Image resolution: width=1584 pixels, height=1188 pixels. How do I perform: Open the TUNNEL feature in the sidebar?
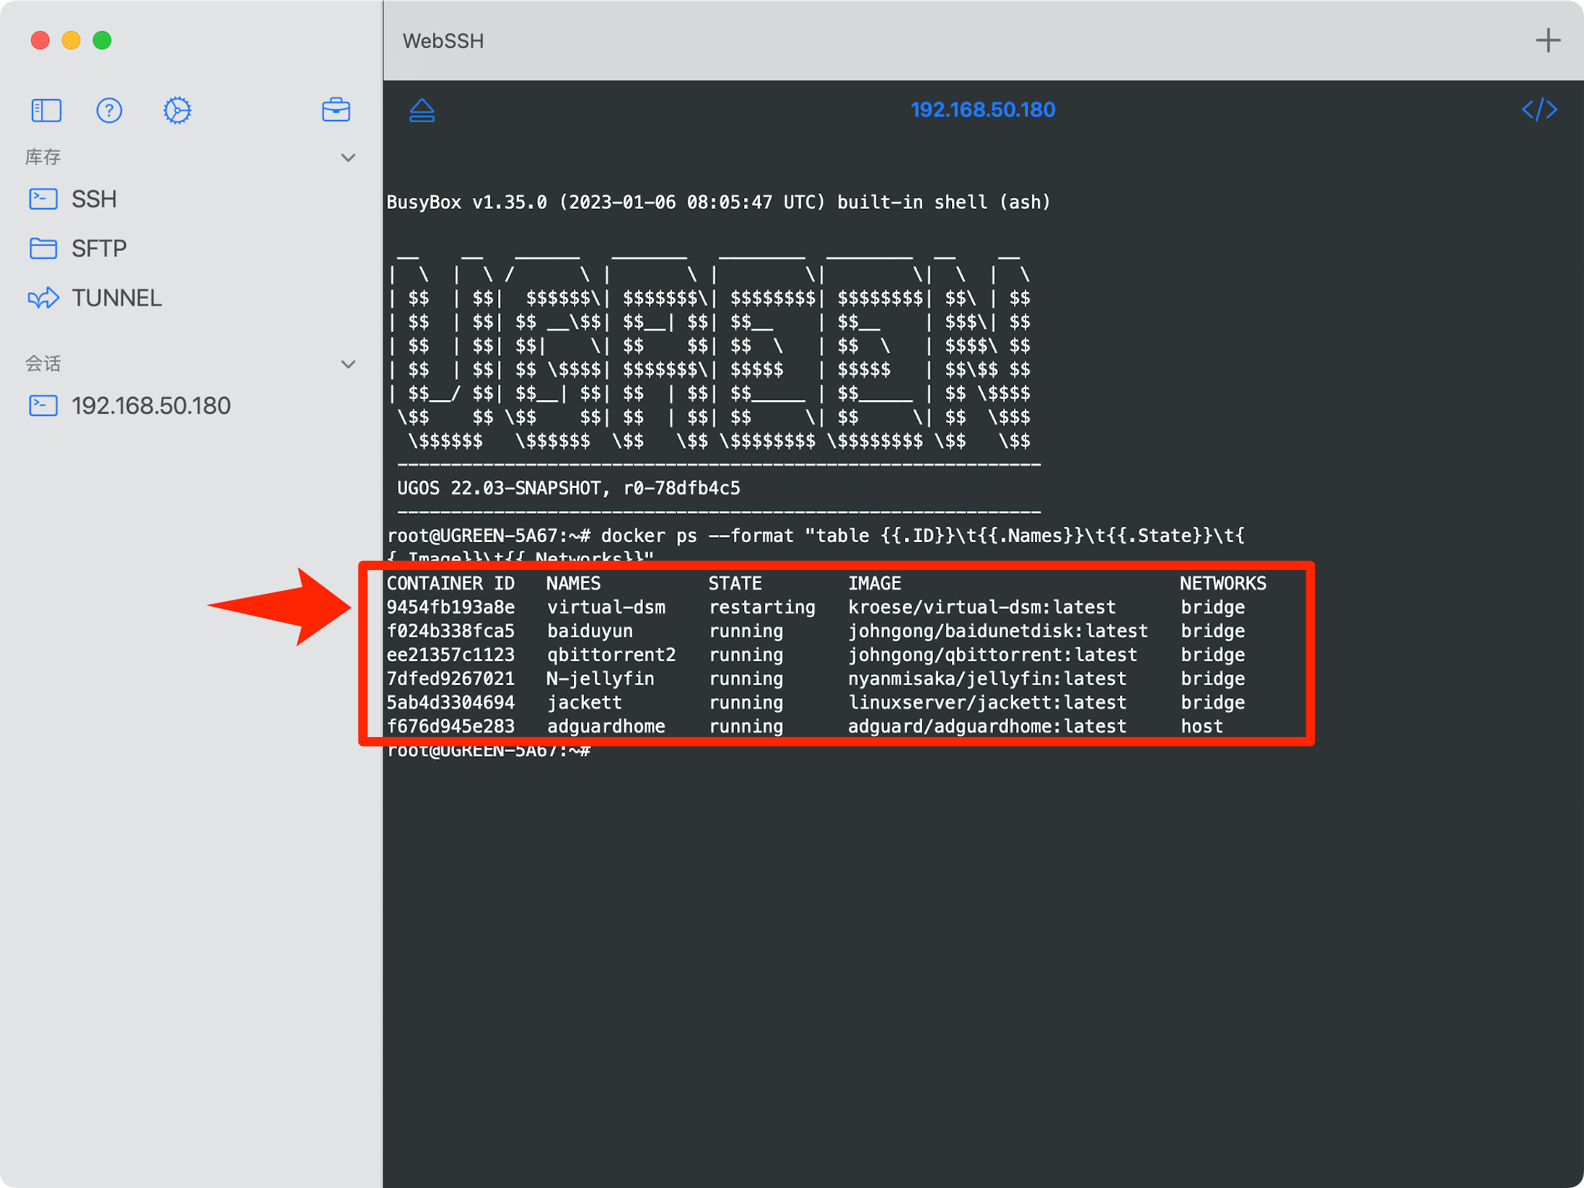[116, 298]
